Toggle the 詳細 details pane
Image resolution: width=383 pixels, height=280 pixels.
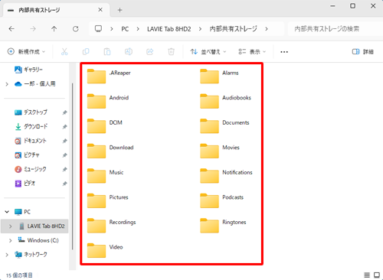point(363,52)
